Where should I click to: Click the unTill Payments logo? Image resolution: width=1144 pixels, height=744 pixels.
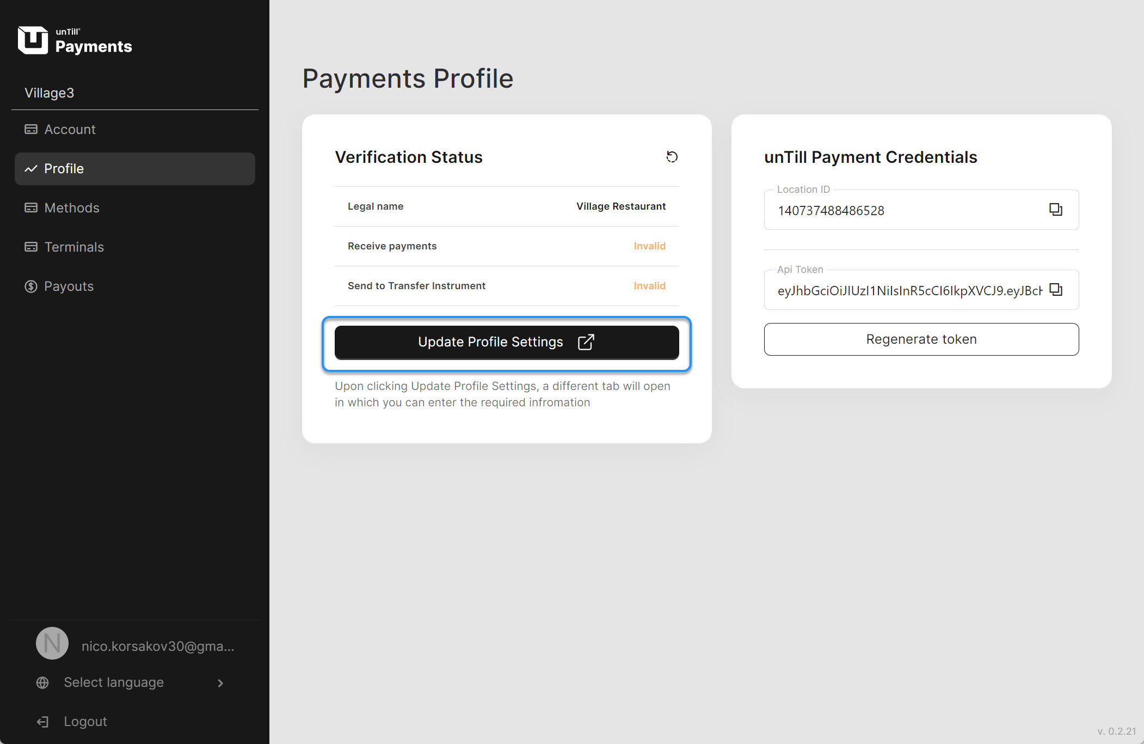click(x=75, y=41)
